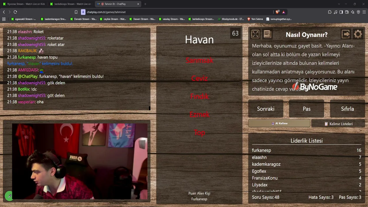Click the music note media control icon
This screenshot has height=207, width=368.
pyautogui.click(x=336, y=12)
